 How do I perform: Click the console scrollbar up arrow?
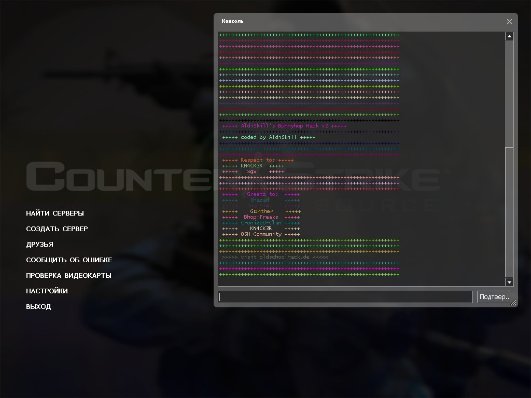coord(509,36)
